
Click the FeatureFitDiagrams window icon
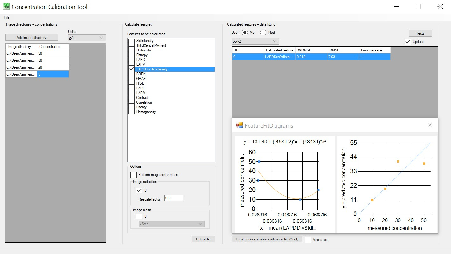(239, 125)
